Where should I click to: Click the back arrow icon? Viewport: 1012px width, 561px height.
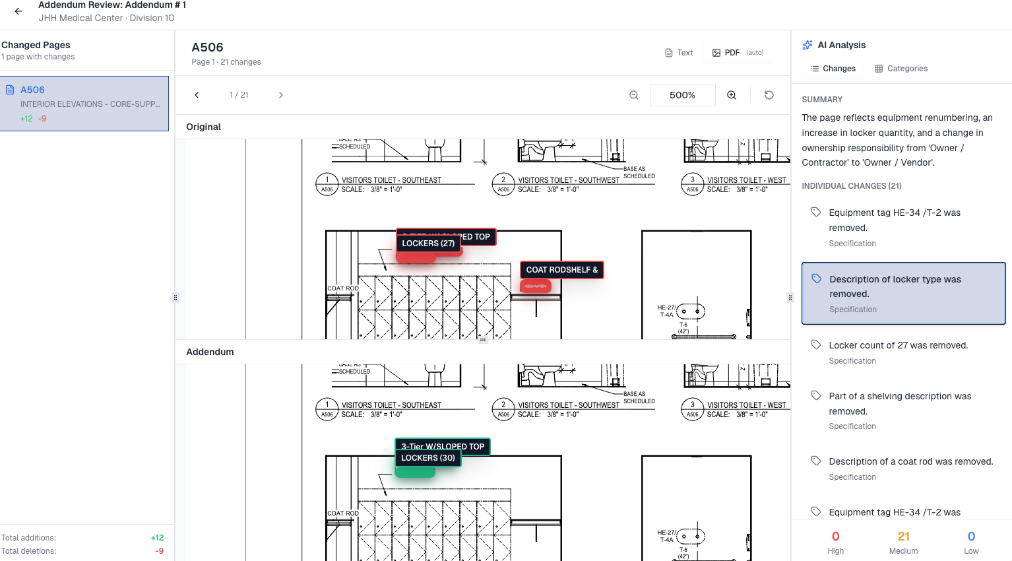[18, 11]
